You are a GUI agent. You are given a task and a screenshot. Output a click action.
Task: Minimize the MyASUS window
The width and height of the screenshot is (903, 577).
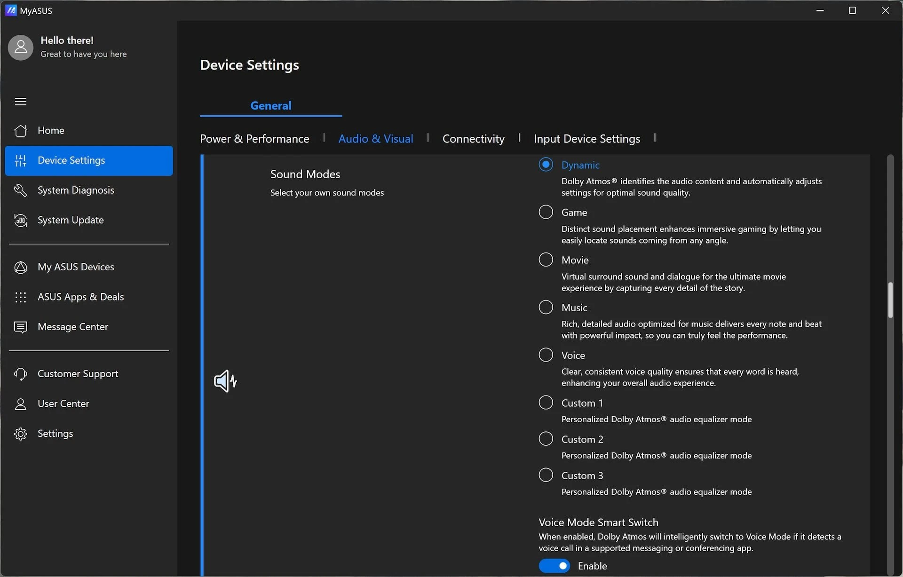click(820, 10)
